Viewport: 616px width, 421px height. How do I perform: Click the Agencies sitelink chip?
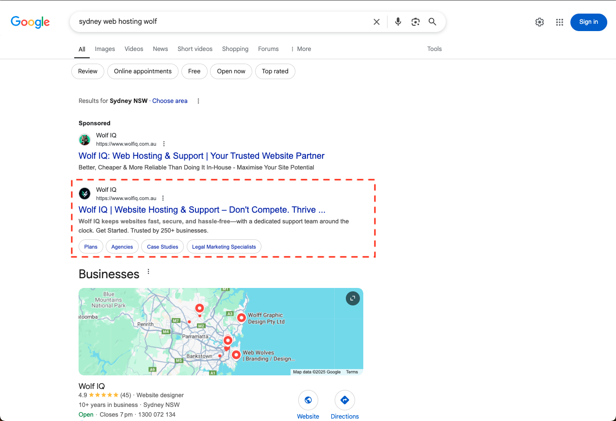(122, 247)
